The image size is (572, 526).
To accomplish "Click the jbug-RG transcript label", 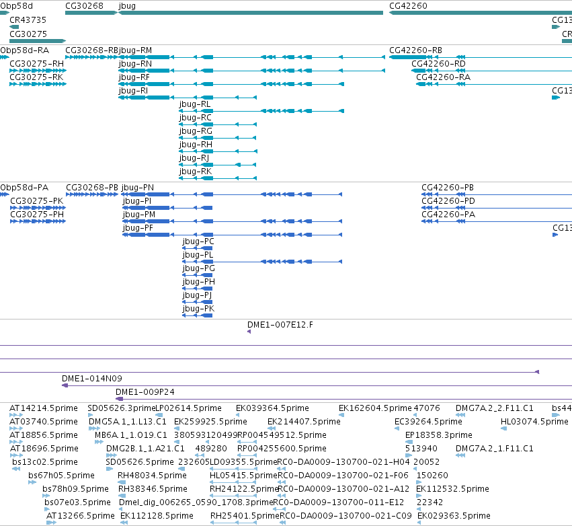I will [196, 131].
